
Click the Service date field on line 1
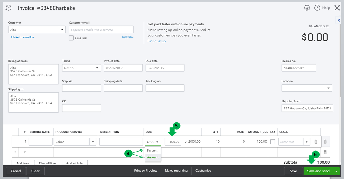tap(41, 142)
